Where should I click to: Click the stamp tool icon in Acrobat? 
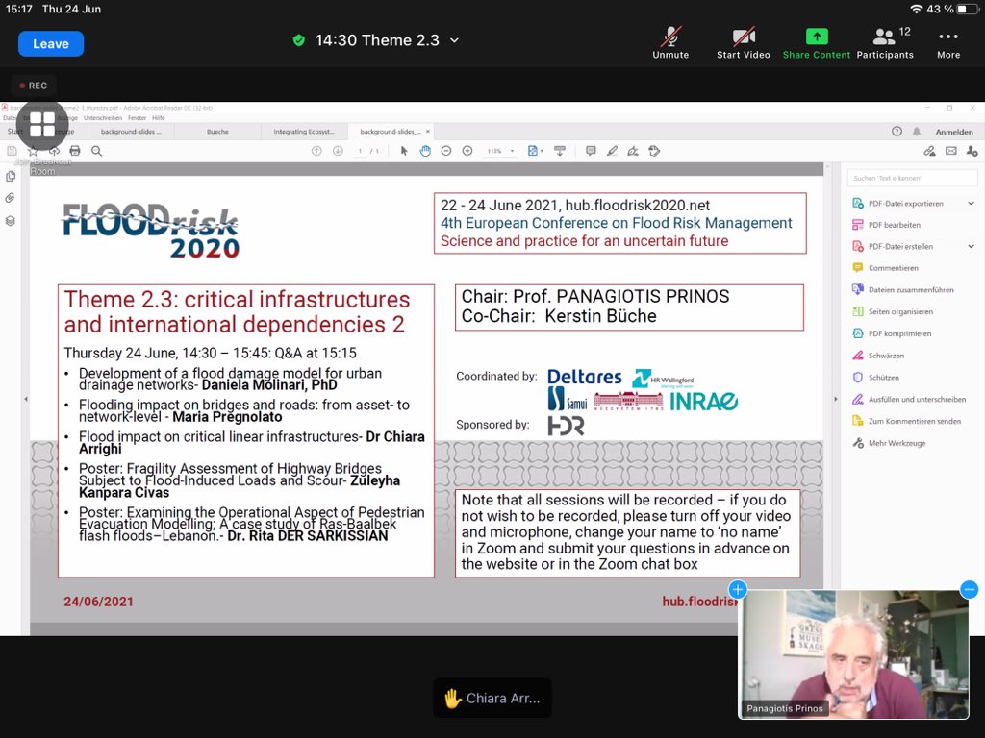point(654,151)
